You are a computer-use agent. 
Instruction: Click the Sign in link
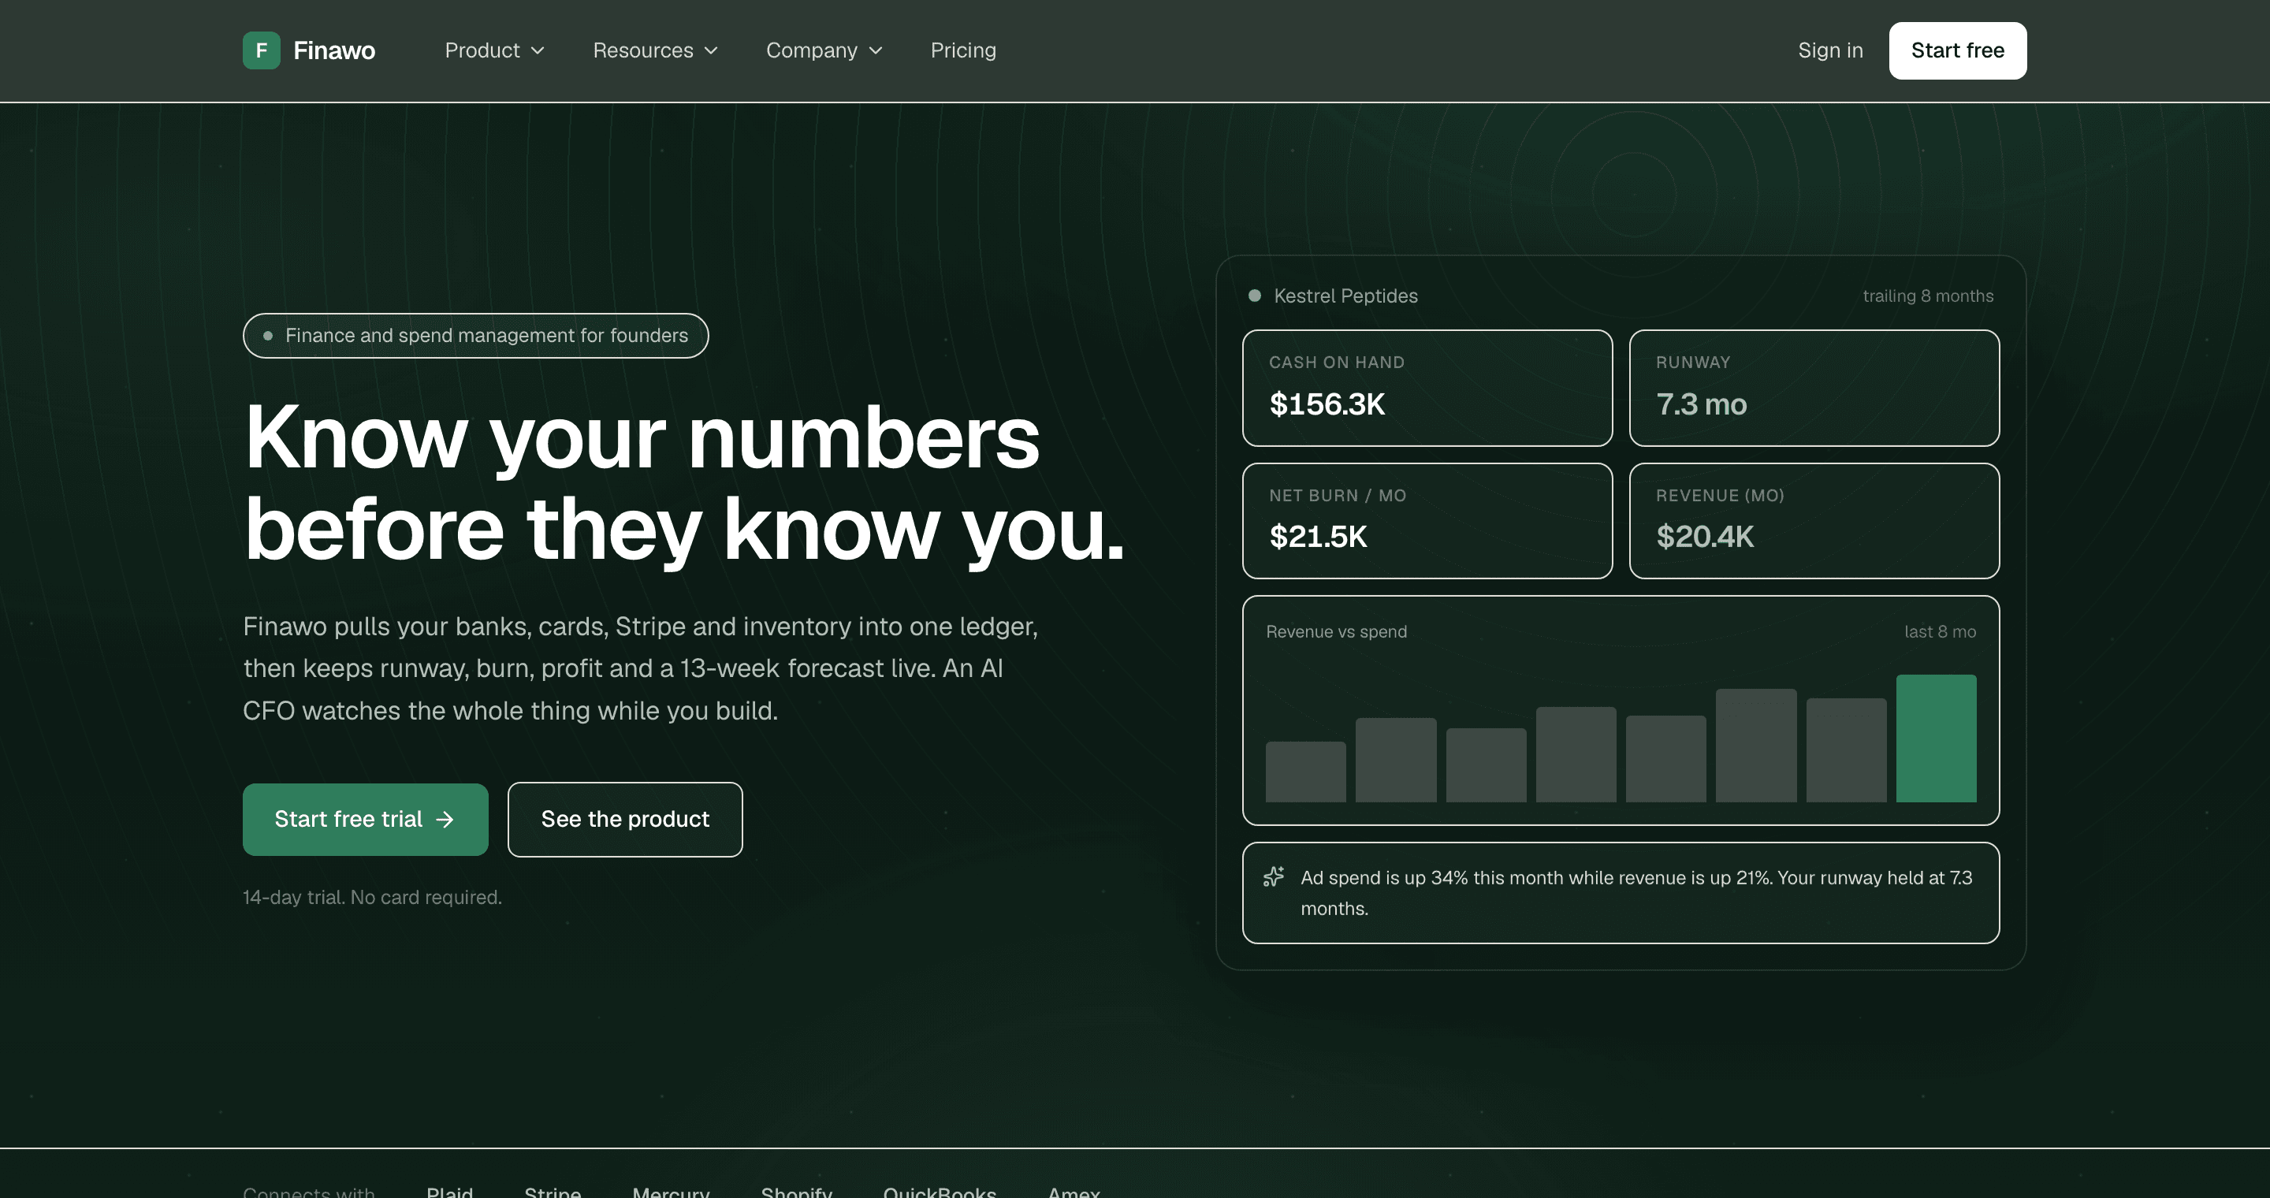coord(1829,50)
